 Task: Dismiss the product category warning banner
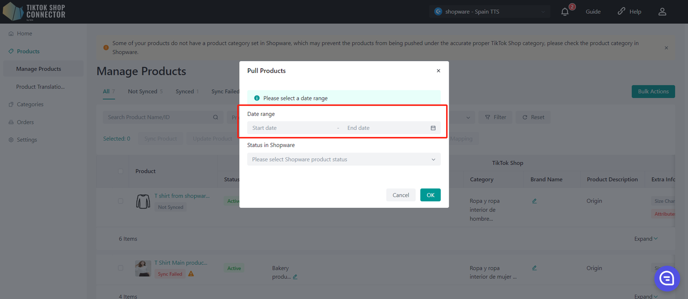tap(666, 48)
